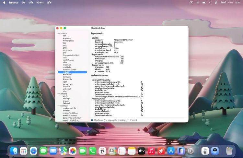Collapse ฮาร์ดแวร์ section in sidebar
Viewport: 243px width, 158px height.
59,33
